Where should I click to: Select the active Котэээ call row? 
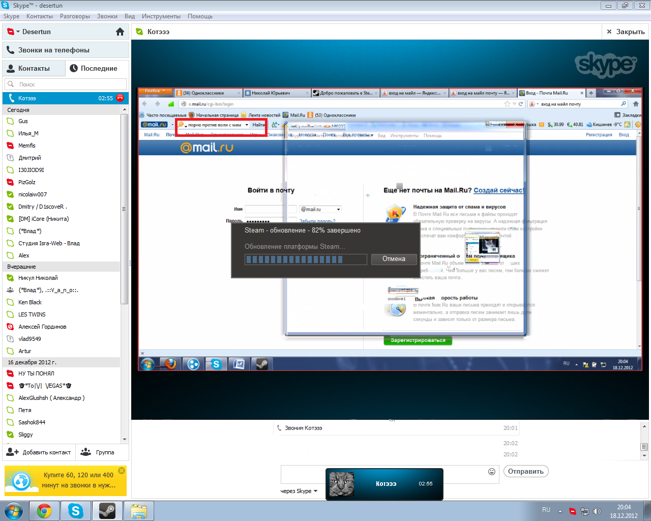point(66,98)
